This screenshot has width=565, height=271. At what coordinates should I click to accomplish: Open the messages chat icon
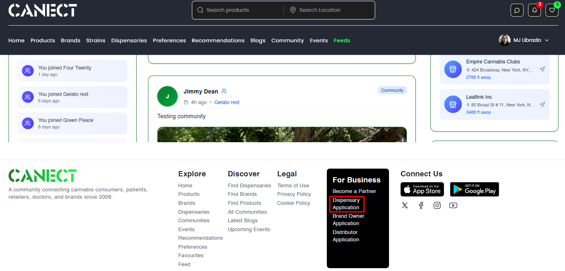(517, 10)
